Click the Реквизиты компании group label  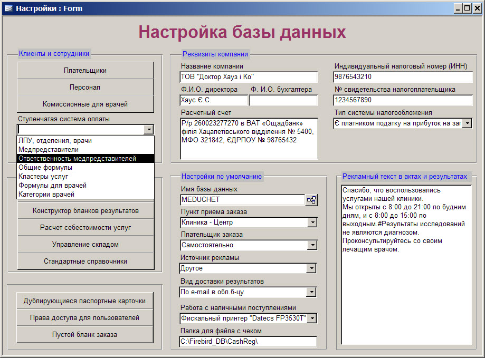click(x=215, y=54)
